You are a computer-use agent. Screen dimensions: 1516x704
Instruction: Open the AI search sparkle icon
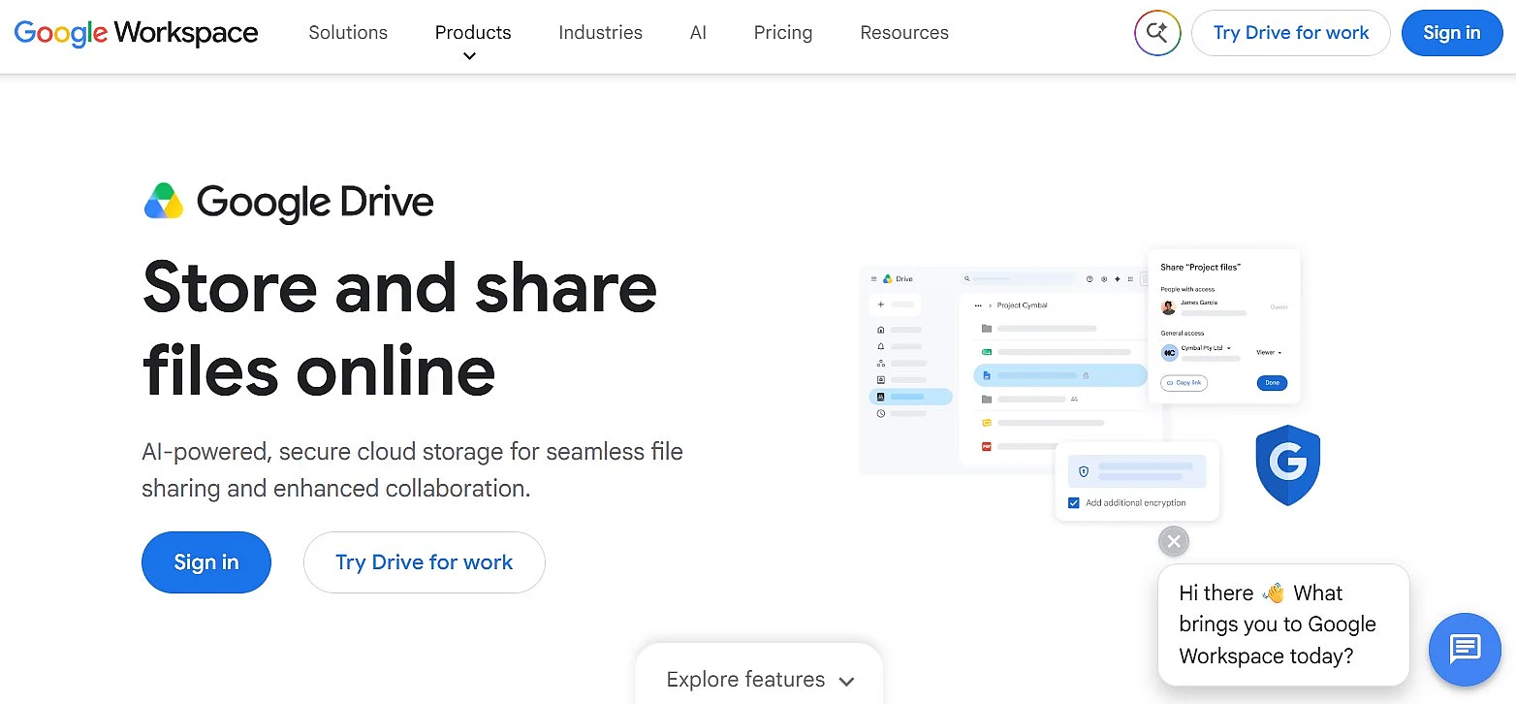[1157, 33]
